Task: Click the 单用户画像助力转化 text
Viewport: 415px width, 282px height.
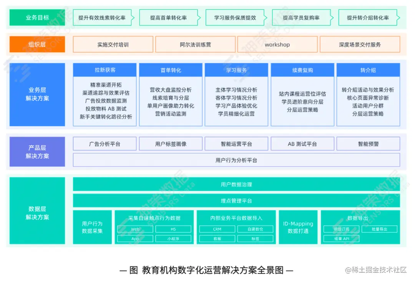Action: (171, 106)
